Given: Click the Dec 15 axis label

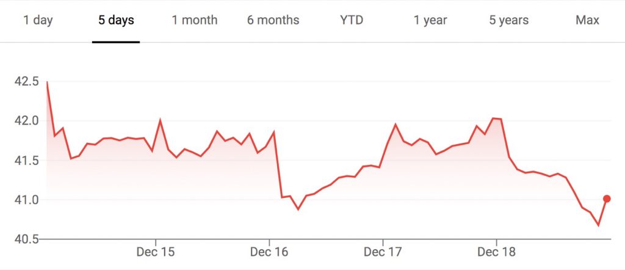Looking at the screenshot, I should (x=156, y=252).
